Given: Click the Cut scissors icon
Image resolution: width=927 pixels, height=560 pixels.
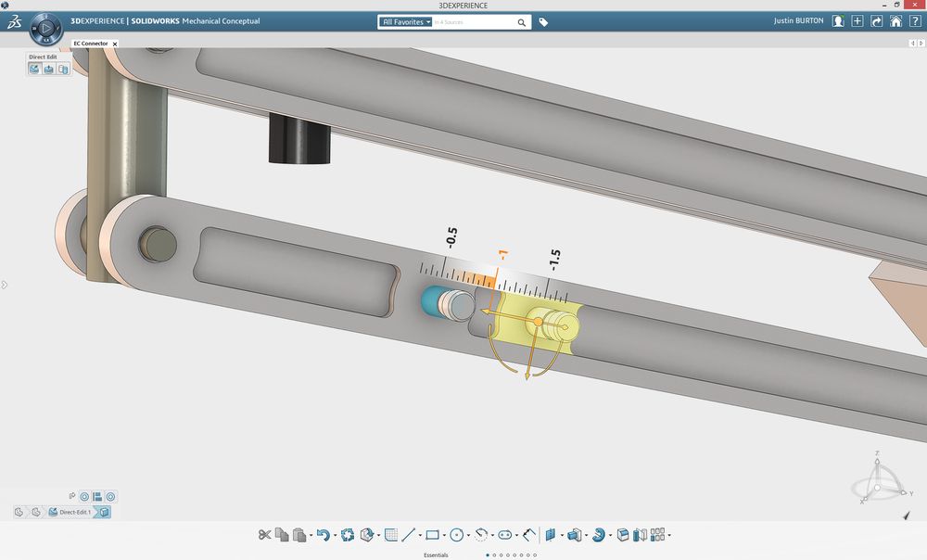Looking at the screenshot, I should click(x=265, y=535).
